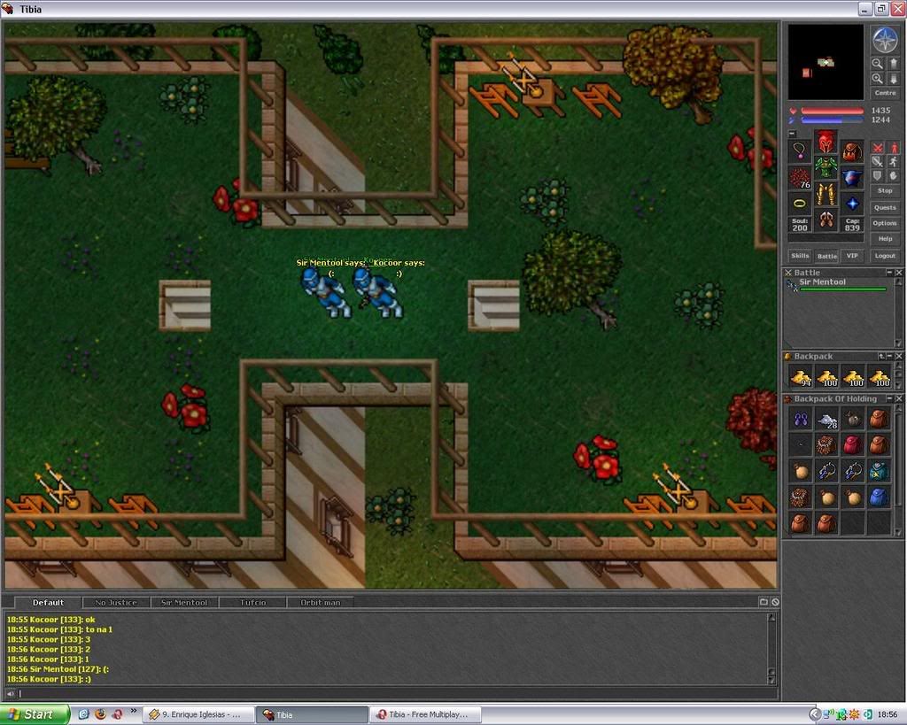Click the chat message input field
The image size is (907, 725).
396,693
